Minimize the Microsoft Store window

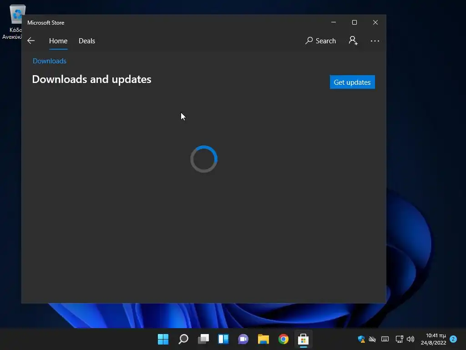coord(334,22)
